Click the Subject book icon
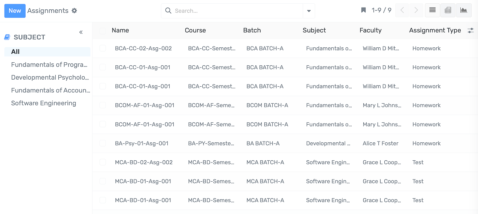 pos(7,37)
